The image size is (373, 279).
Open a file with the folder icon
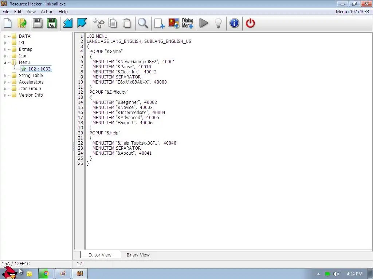[x=22, y=23]
